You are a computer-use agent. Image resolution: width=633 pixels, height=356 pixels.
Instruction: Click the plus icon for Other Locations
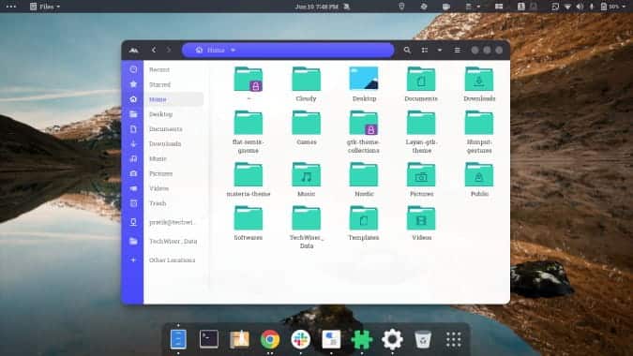coord(133,260)
